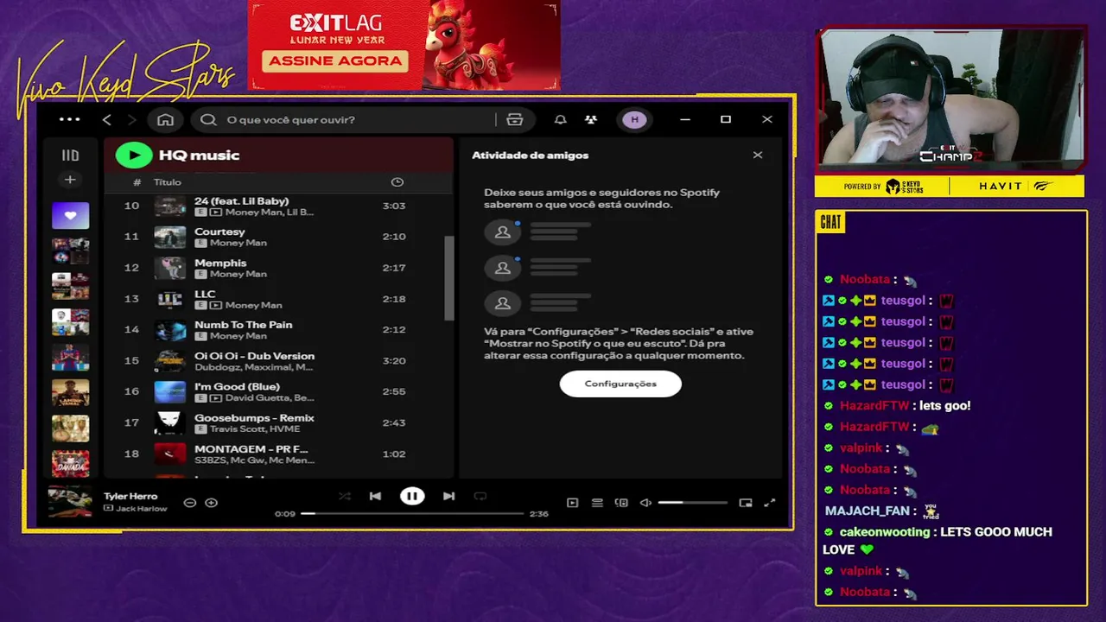The height and width of the screenshot is (622, 1106).
Task: Click the Configurações button
Action: [620, 384]
